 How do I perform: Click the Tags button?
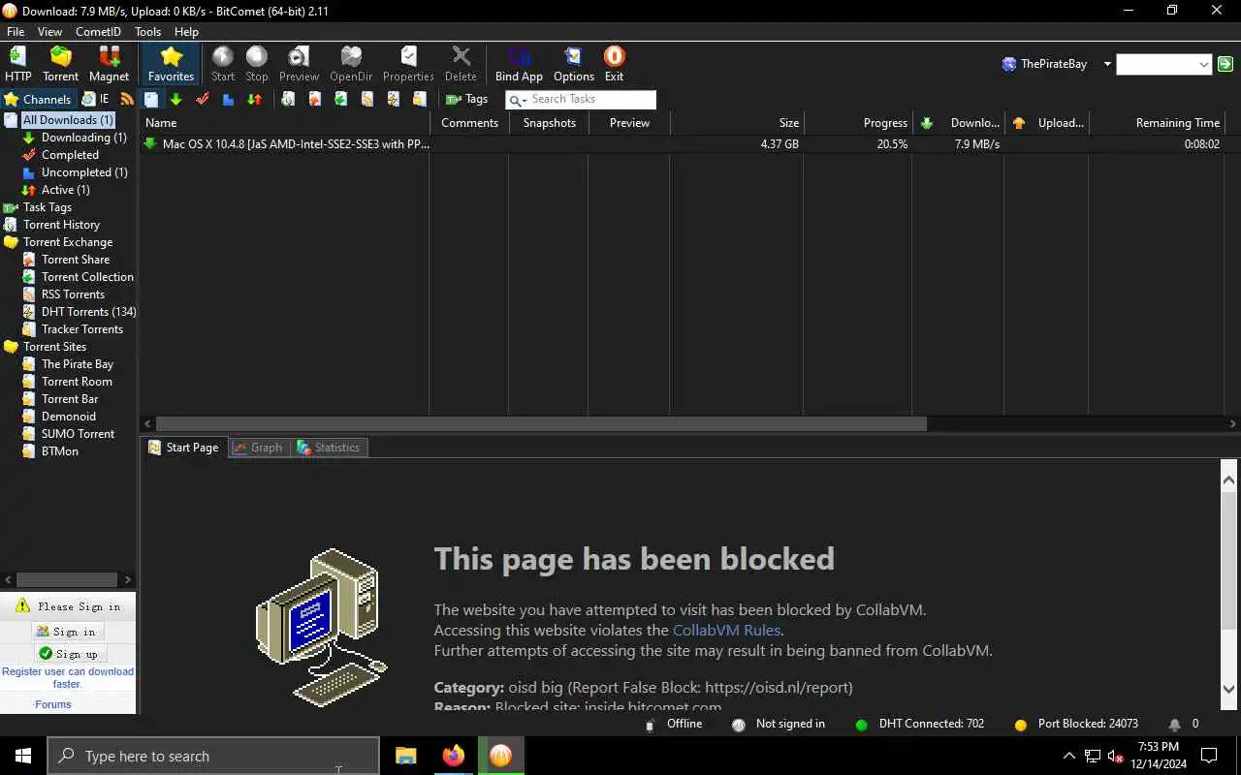pyautogui.click(x=466, y=99)
